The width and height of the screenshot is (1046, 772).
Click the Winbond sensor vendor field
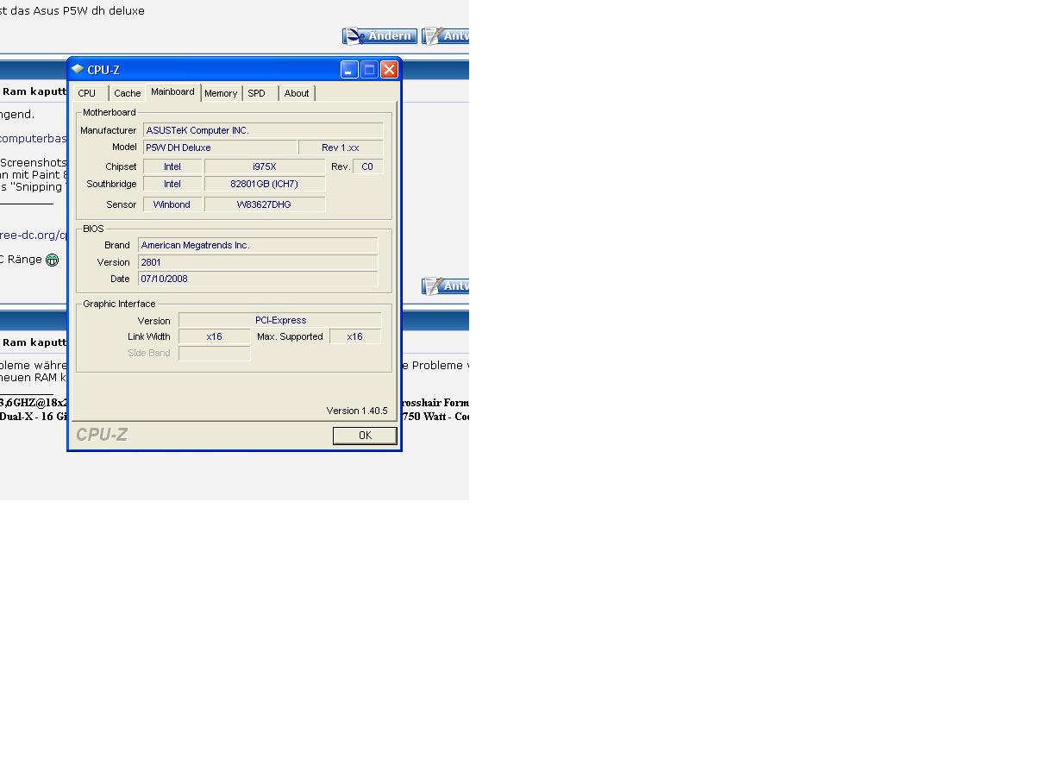[x=172, y=204]
